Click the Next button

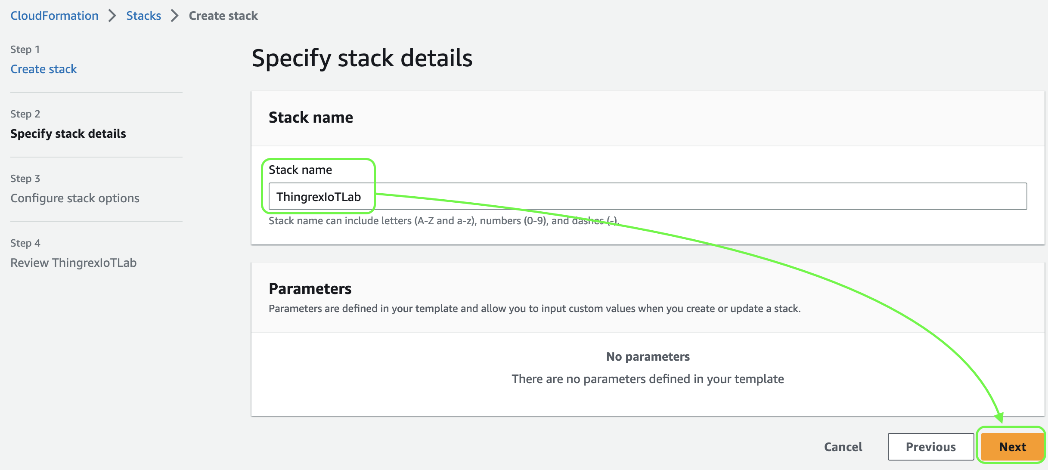1012,446
